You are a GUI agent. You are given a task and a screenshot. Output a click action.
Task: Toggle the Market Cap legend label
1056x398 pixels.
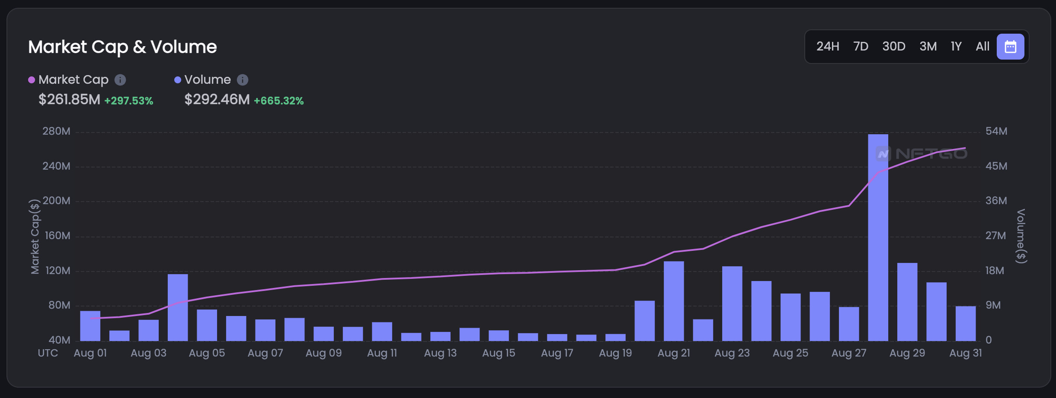click(74, 80)
